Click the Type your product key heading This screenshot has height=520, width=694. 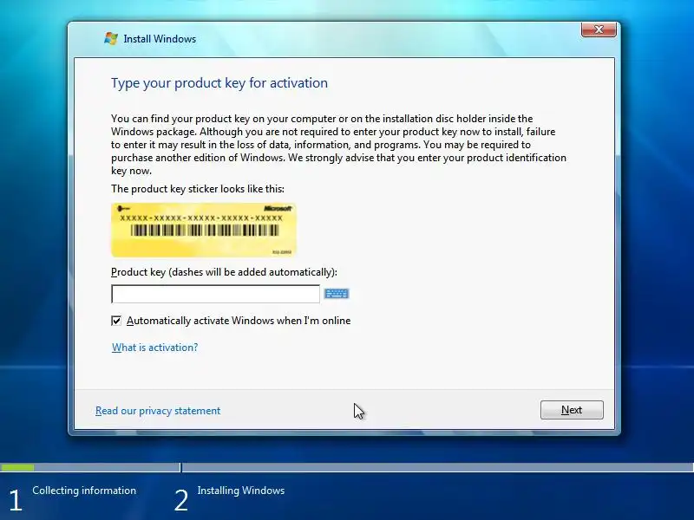click(x=219, y=83)
